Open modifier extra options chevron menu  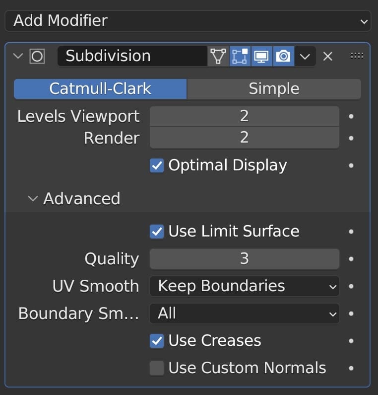click(305, 56)
